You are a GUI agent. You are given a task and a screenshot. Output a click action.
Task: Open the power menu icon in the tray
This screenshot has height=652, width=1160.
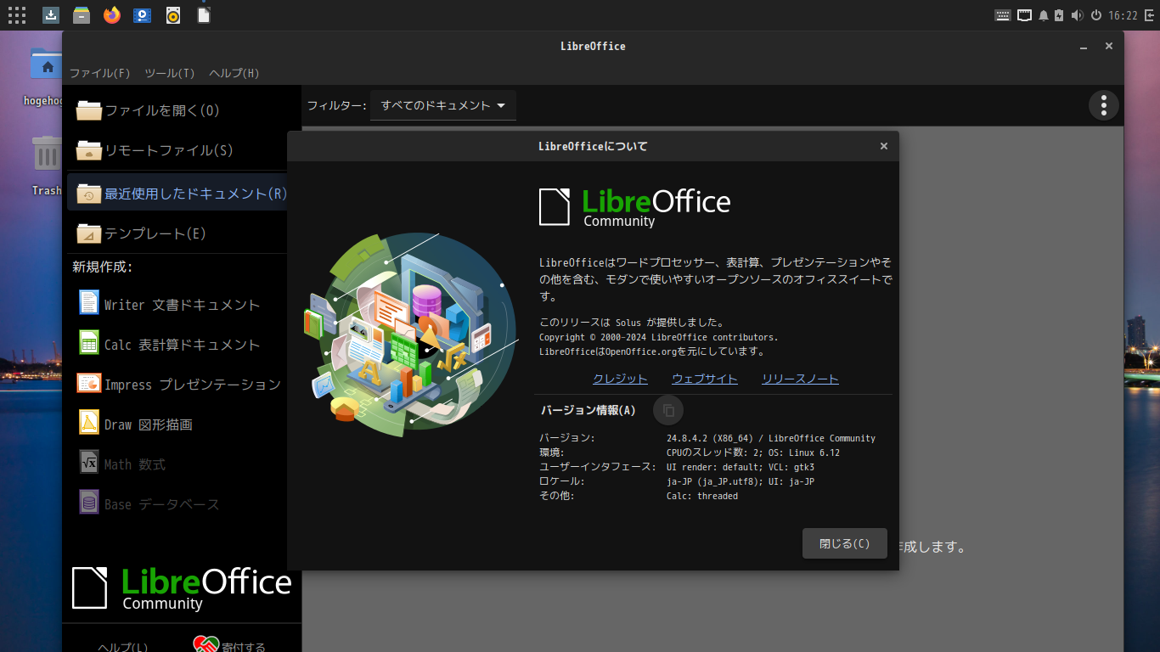coord(1096,15)
